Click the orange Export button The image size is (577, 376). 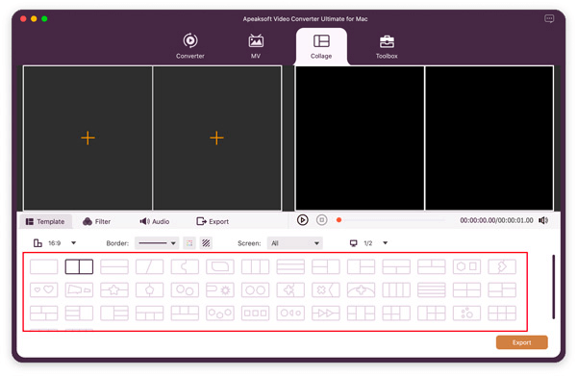pyautogui.click(x=522, y=342)
